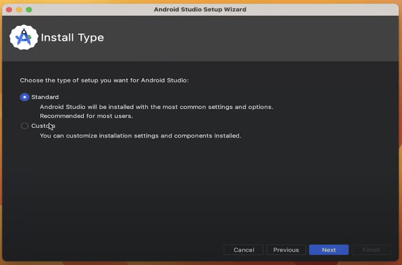Close the wizard with the red button

(x=8, y=9)
